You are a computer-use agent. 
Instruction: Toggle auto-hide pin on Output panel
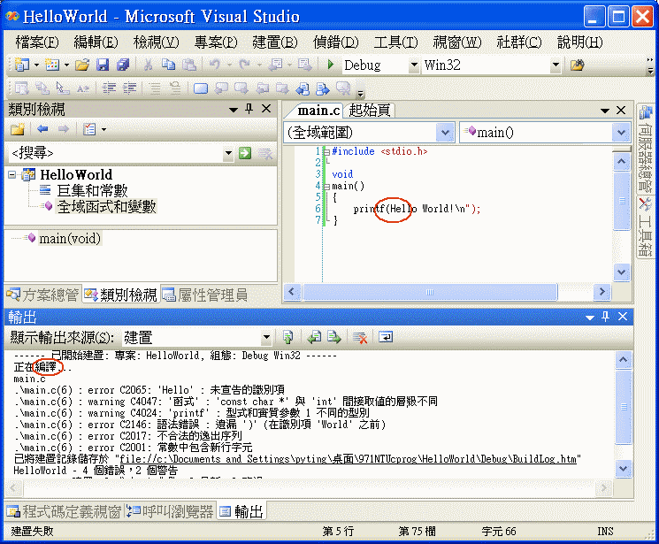click(x=605, y=317)
